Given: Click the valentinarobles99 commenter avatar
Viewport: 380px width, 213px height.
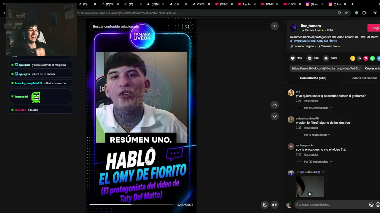Looking at the screenshot, I should coord(291,120).
